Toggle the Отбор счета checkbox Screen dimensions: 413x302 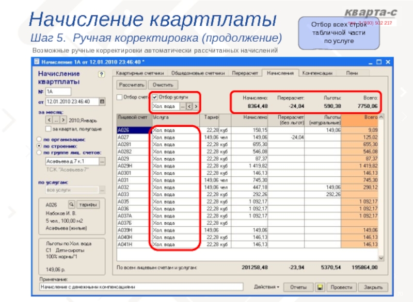119,97
